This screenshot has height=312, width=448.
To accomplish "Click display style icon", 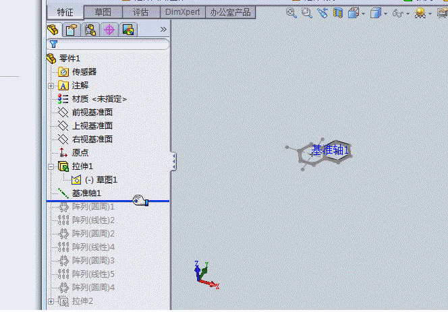I will click(x=376, y=13).
